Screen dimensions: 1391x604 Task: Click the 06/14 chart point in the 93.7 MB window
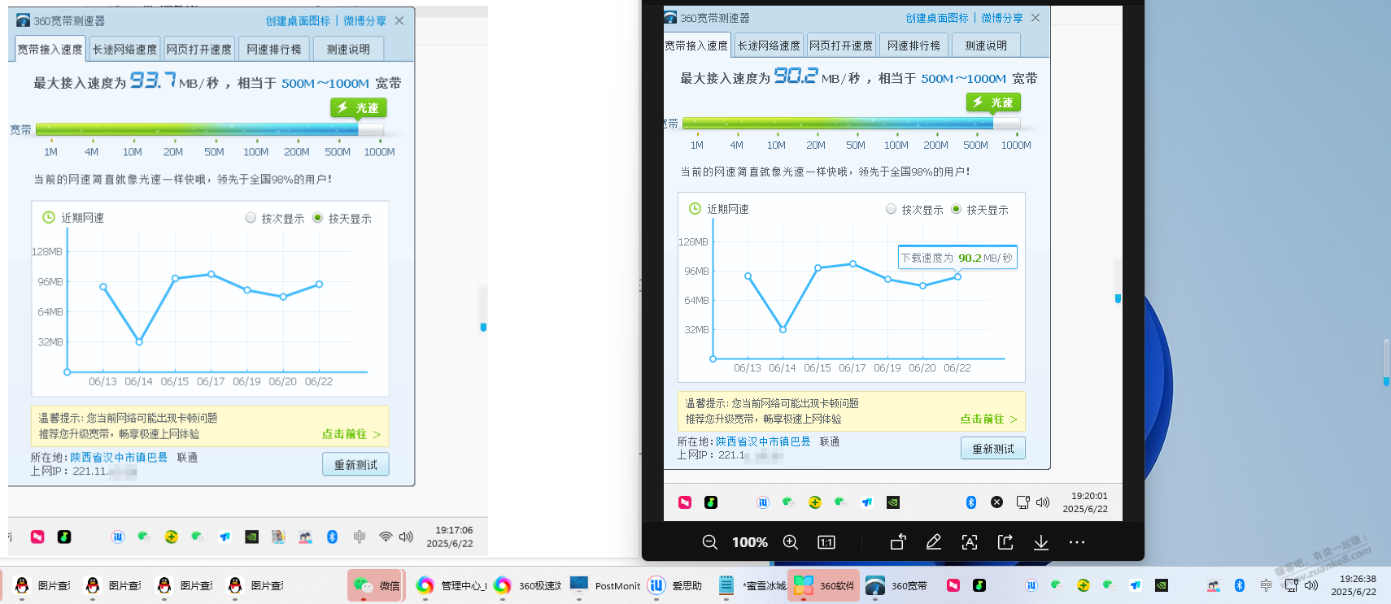[x=139, y=342]
